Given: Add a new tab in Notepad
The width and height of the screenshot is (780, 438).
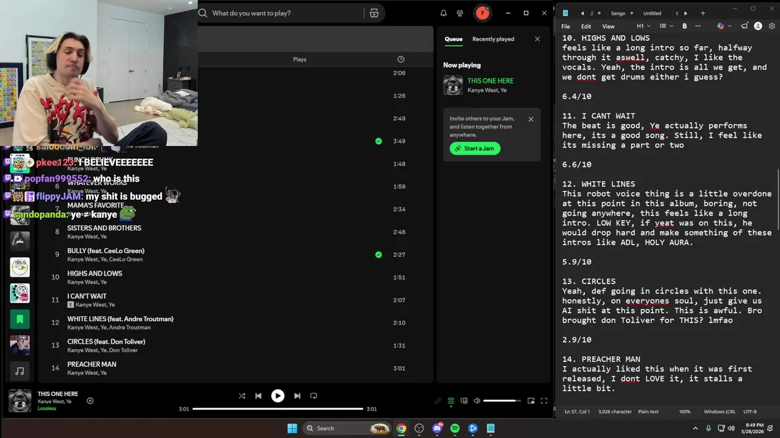Looking at the screenshot, I should [x=703, y=13].
